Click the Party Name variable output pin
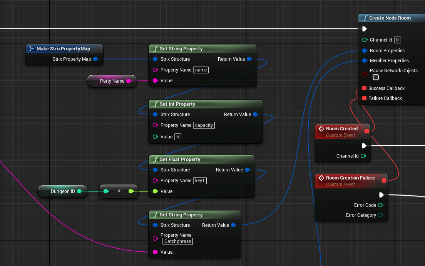This screenshot has width=425, height=266. pos(129,81)
